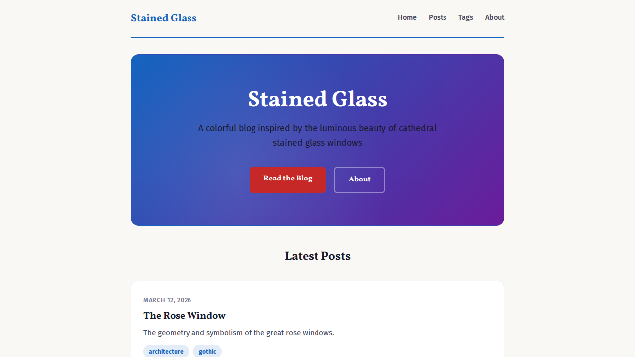Click the blog tagline text in hero
This screenshot has width=635, height=357.
point(317,135)
